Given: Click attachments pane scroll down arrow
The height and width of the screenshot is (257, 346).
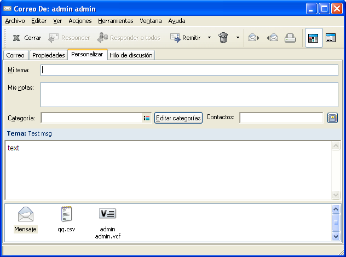Looking at the screenshot, I should (x=336, y=237).
